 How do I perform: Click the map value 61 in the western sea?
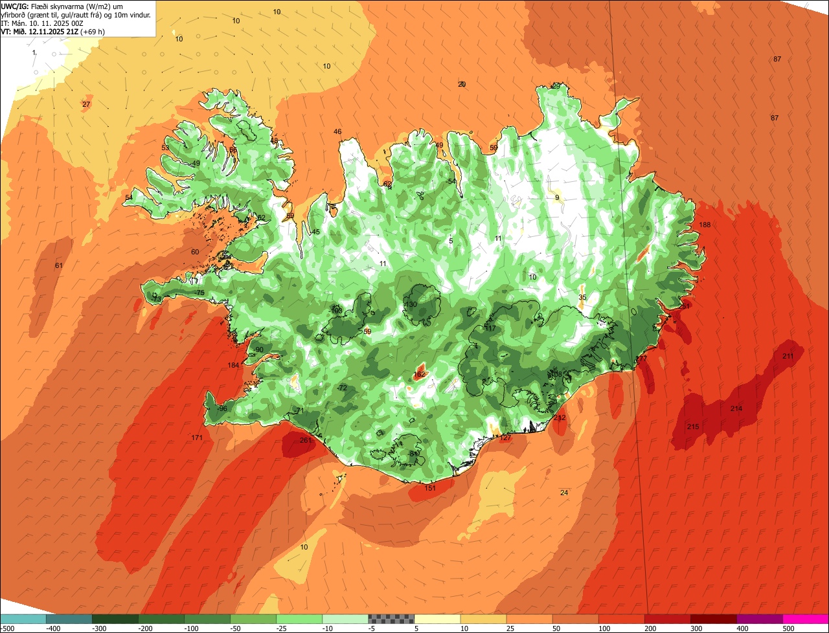[59, 265]
